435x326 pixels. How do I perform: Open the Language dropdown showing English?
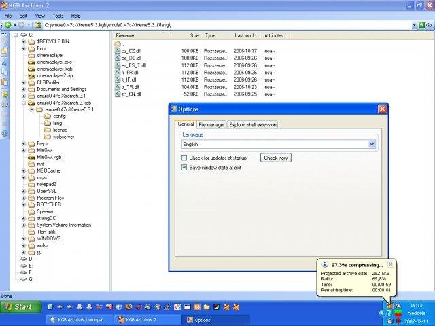[x=372, y=144]
